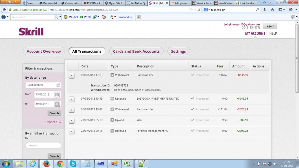Click the downloads arrow icon
Image resolution: width=299 pixels, height=168 pixels.
(x=265, y=10)
